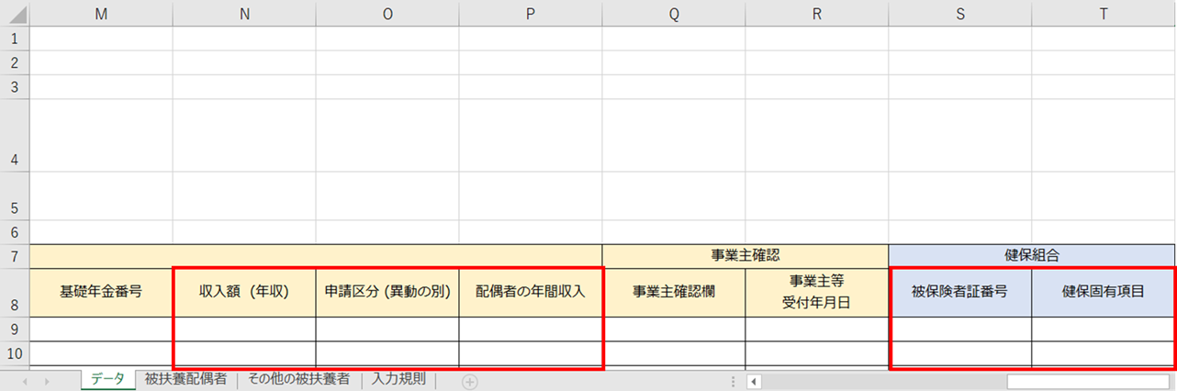1177x391 pixels.
Task: Select row 8 header
Action: point(15,292)
